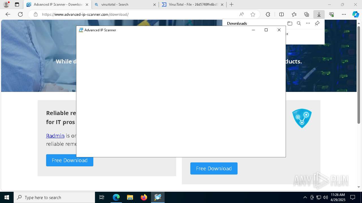Viewport: 362px width, 203px height.
Task: Open the Windows Start menu
Action: coord(7,197)
